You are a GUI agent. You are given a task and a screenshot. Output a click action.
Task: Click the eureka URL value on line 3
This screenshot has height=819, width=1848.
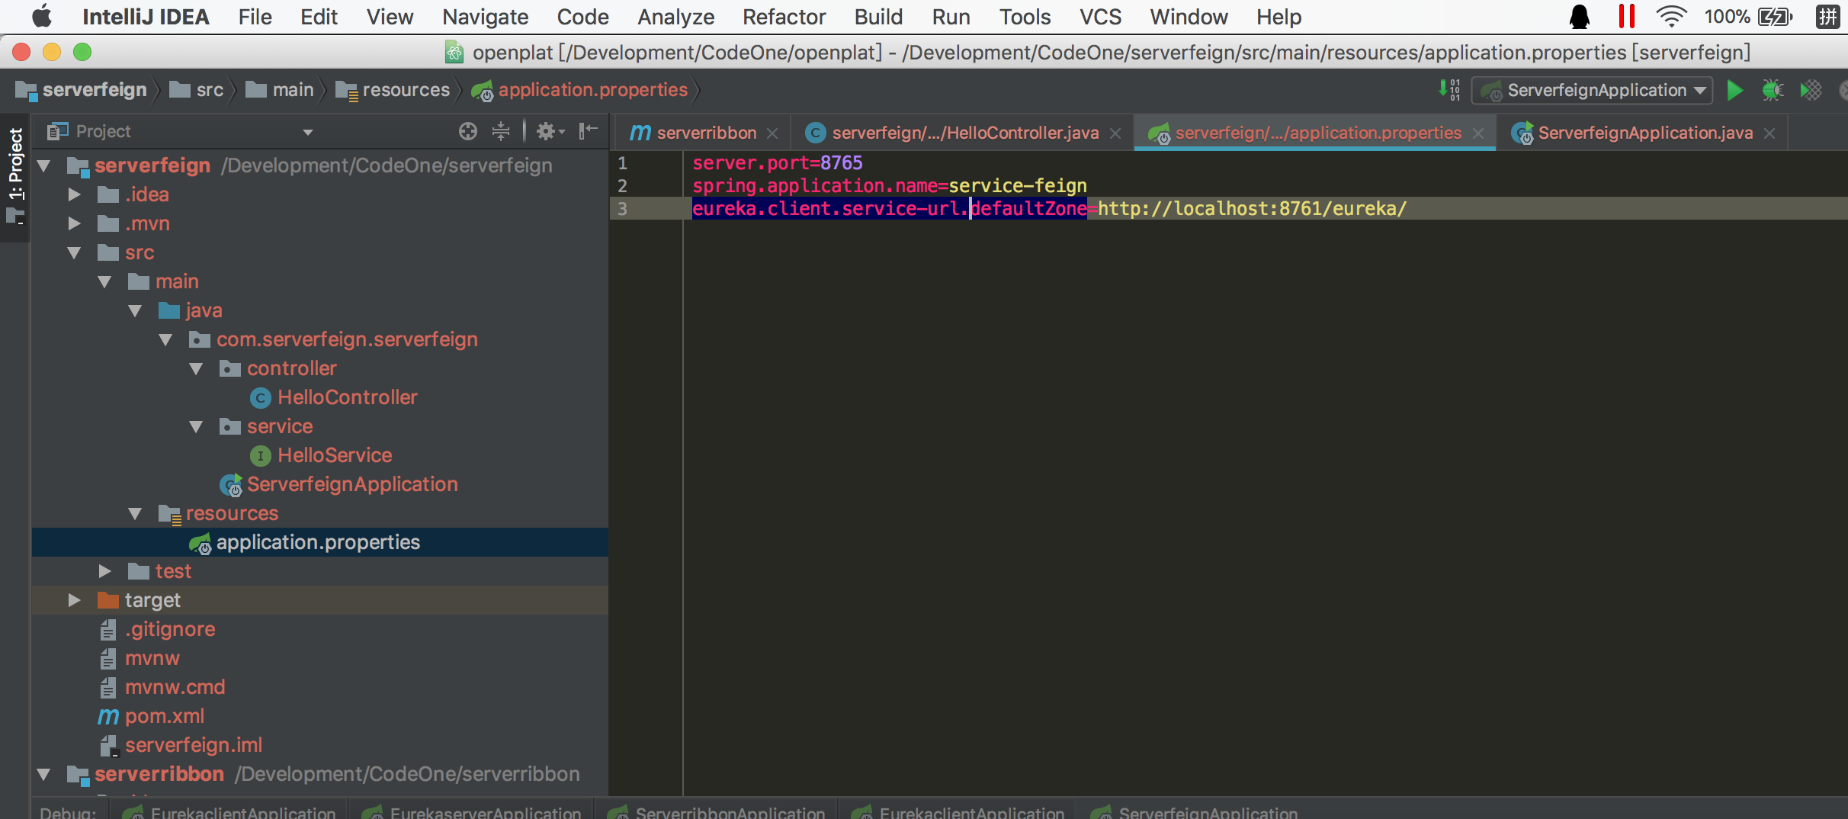(1252, 208)
